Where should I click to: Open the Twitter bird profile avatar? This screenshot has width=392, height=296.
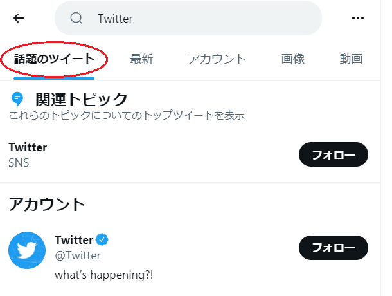click(27, 250)
